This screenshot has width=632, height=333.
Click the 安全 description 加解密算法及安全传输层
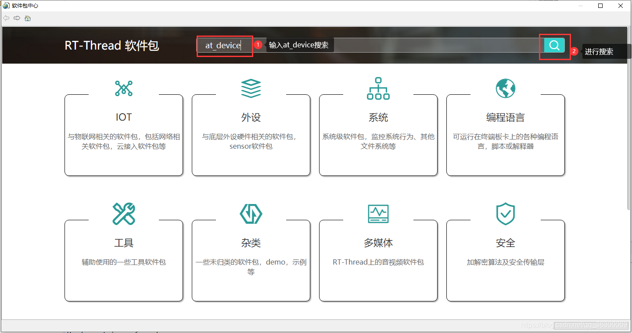[506, 262]
